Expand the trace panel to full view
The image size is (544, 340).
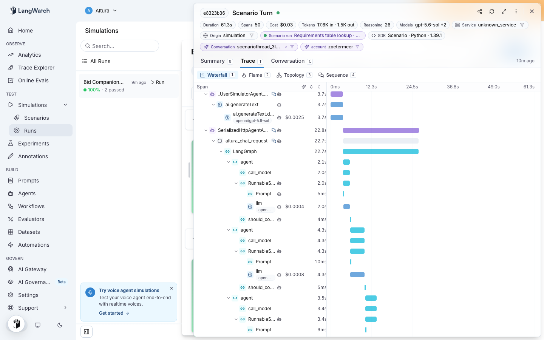pos(504,11)
